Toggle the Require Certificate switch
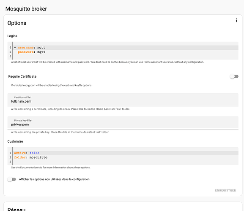 point(234,76)
